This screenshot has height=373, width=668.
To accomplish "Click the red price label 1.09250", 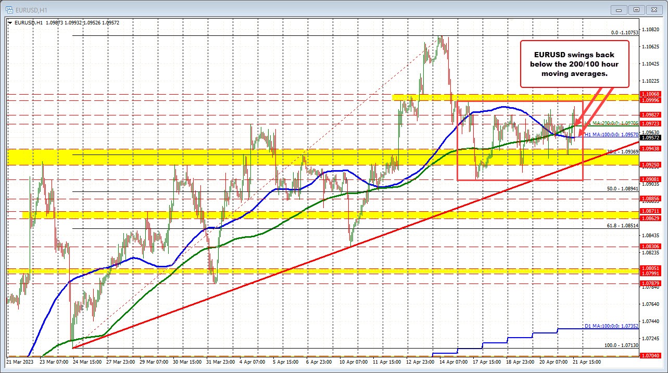I will [x=651, y=164].
